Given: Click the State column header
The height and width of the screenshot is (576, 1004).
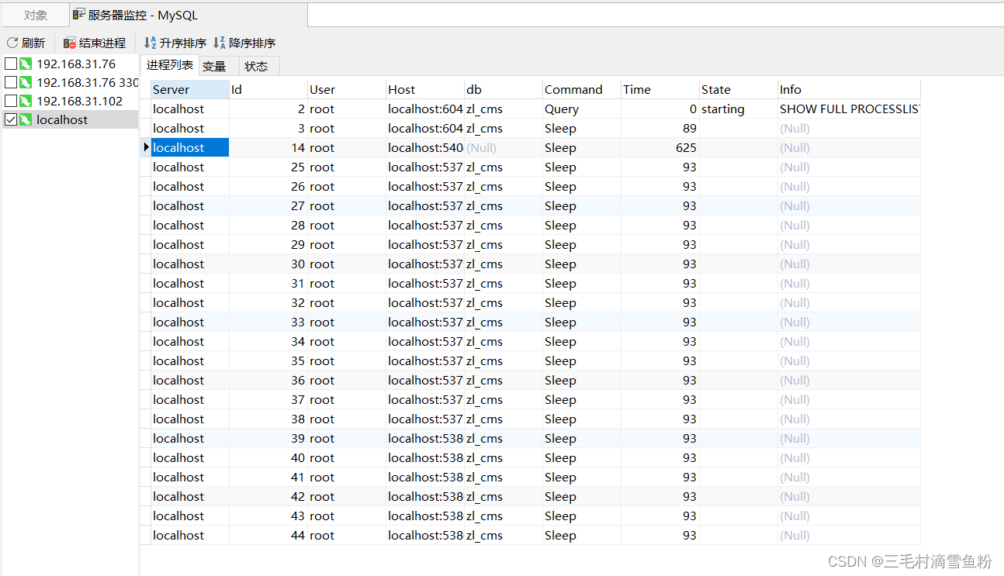Looking at the screenshot, I should tap(739, 89).
